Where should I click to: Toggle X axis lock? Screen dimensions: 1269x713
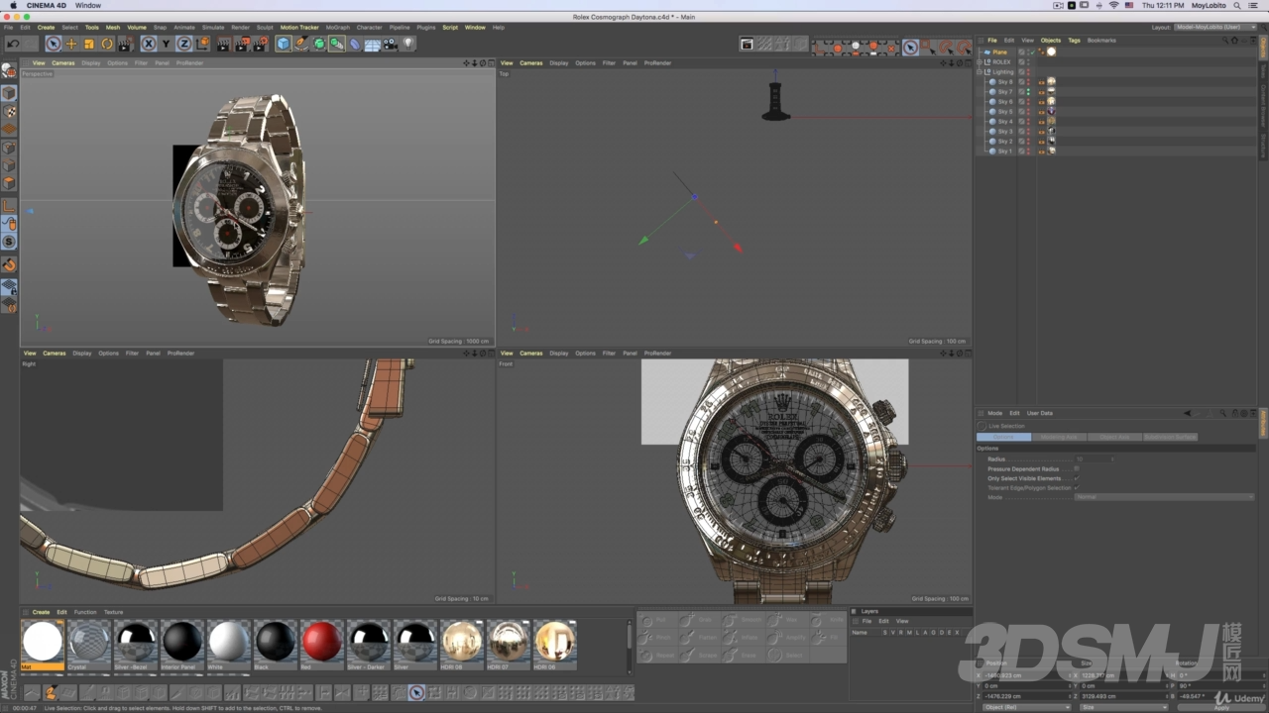tap(149, 44)
